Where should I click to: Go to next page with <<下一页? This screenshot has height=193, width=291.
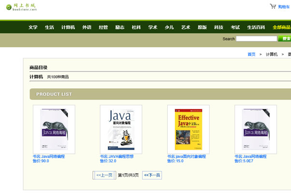coord(152,175)
